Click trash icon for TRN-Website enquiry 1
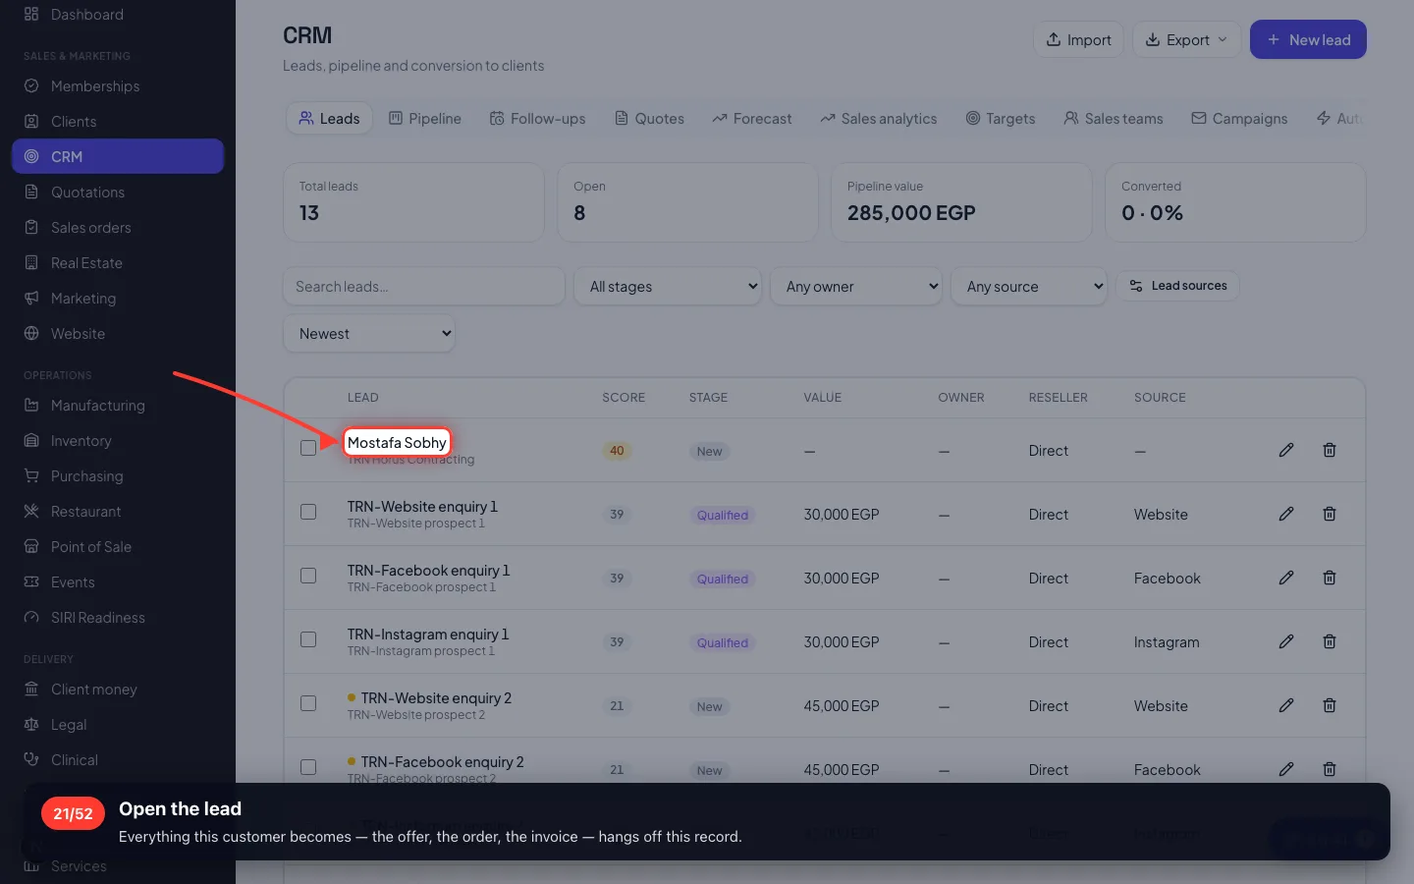 click(1330, 514)
